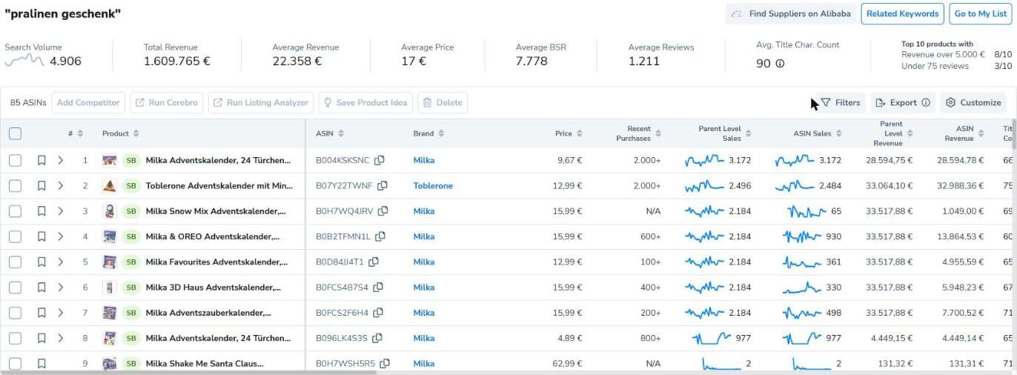The height and width of the screenshot is (375, 1017).
Task: Open Related Keywords
Action: coord(901,13)
